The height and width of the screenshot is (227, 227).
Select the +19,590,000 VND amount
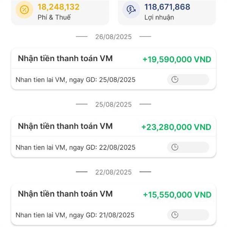tap(177, 59)
